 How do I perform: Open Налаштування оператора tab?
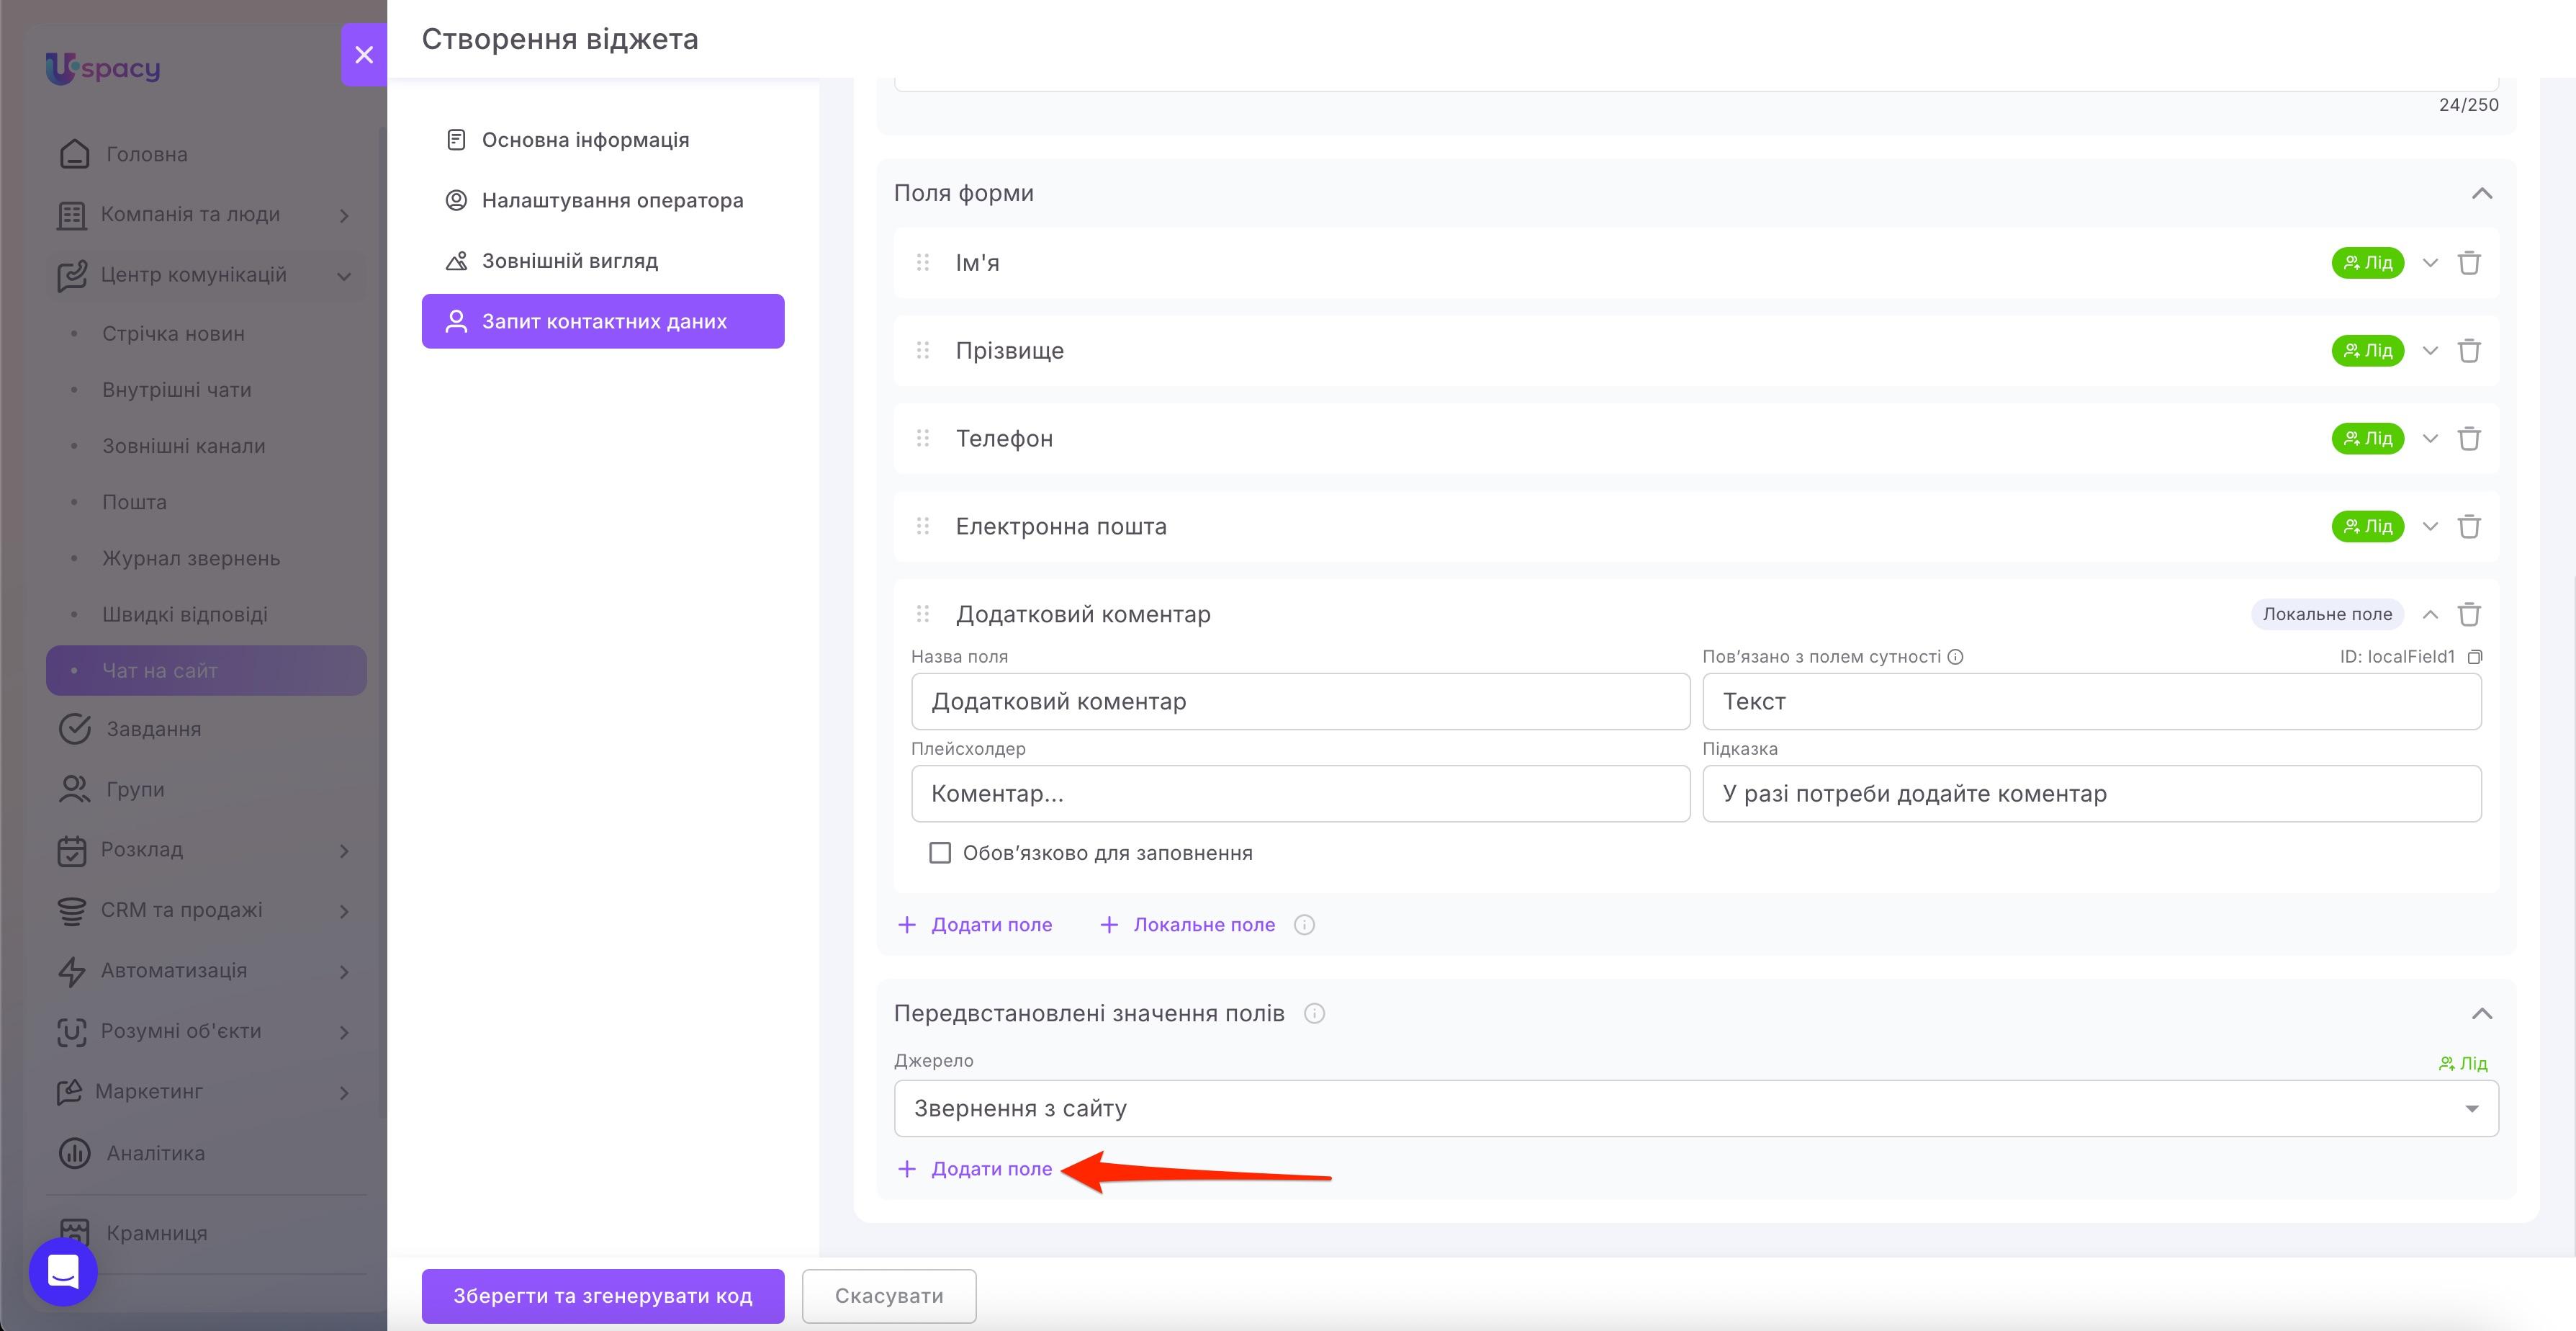(x=602, y=200)
